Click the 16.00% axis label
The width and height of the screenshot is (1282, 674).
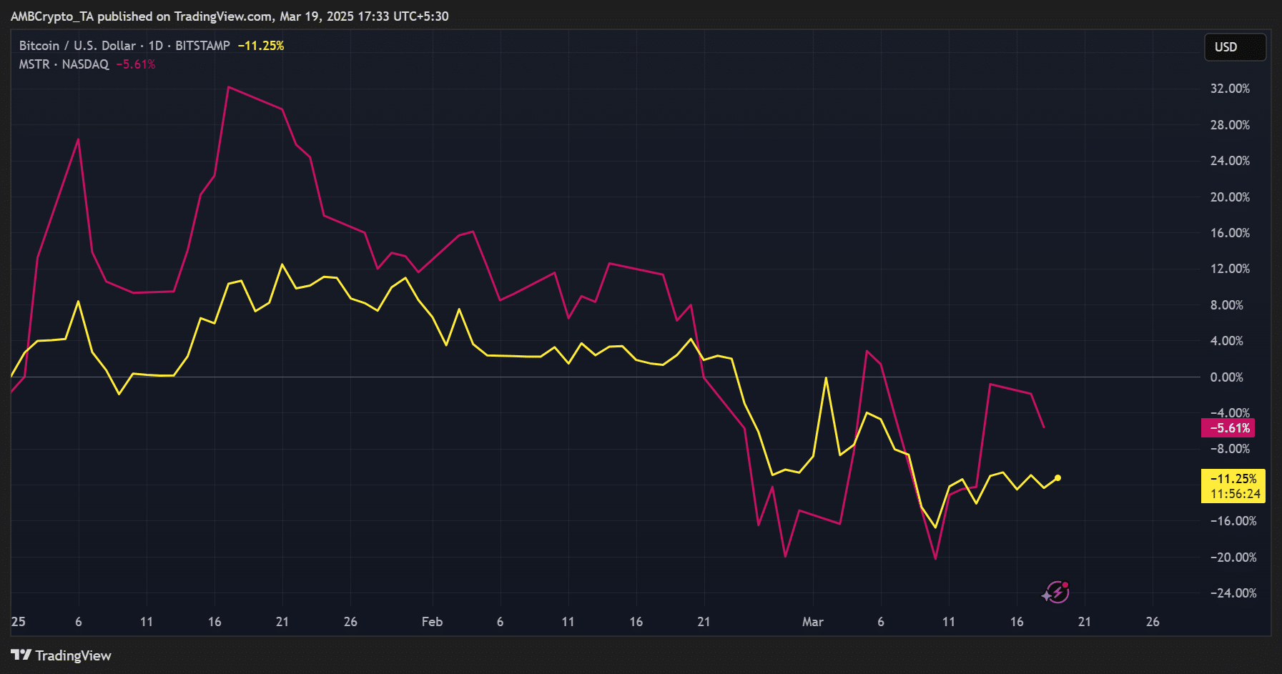coord(1230,233)
